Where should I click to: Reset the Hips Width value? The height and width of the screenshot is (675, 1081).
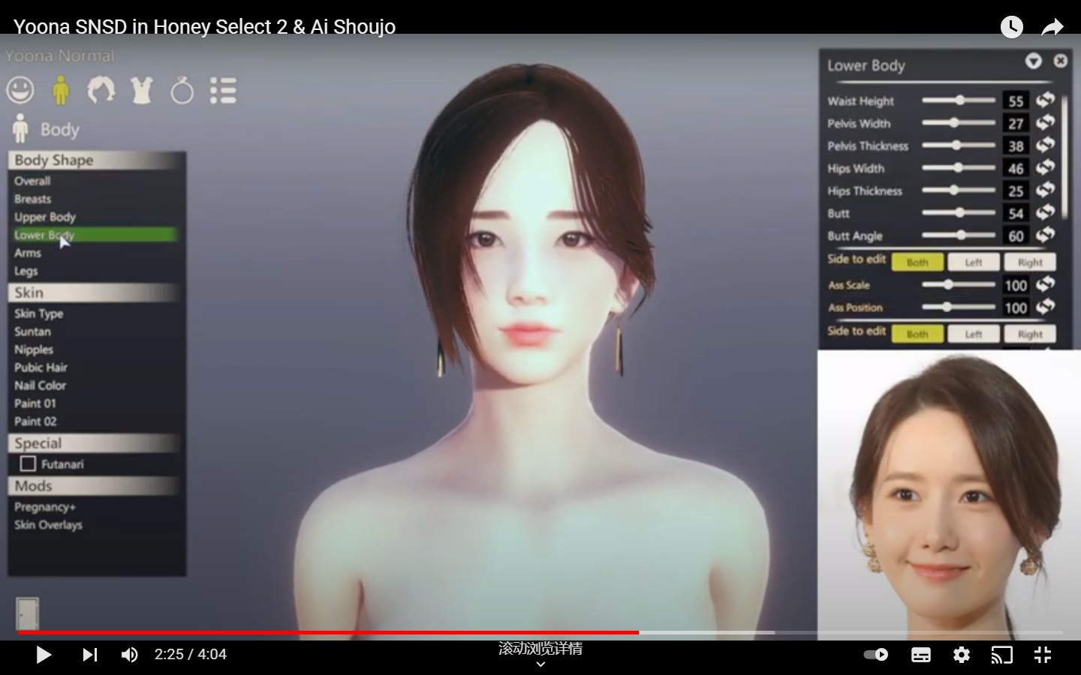click(1045, 167)
